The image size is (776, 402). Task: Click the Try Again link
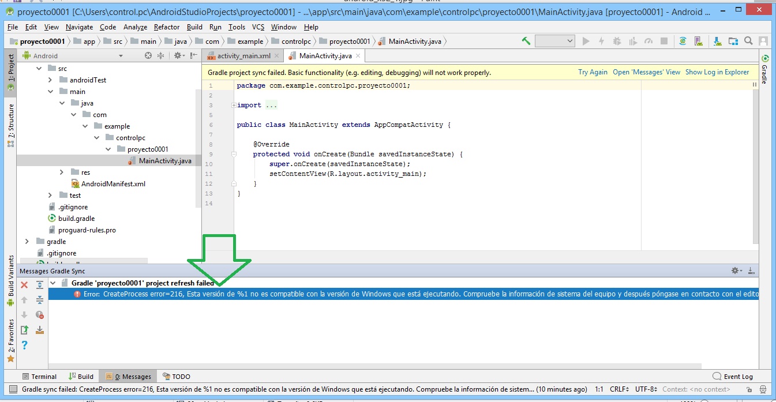[x=593, y=72]
